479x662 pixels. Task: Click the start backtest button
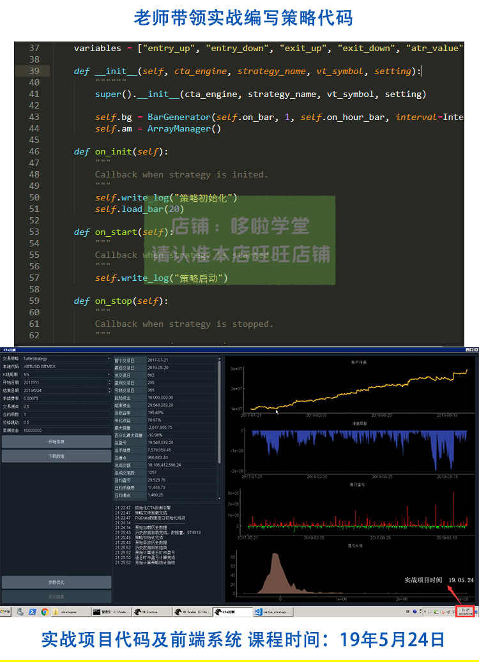click(x=56, y=442)
